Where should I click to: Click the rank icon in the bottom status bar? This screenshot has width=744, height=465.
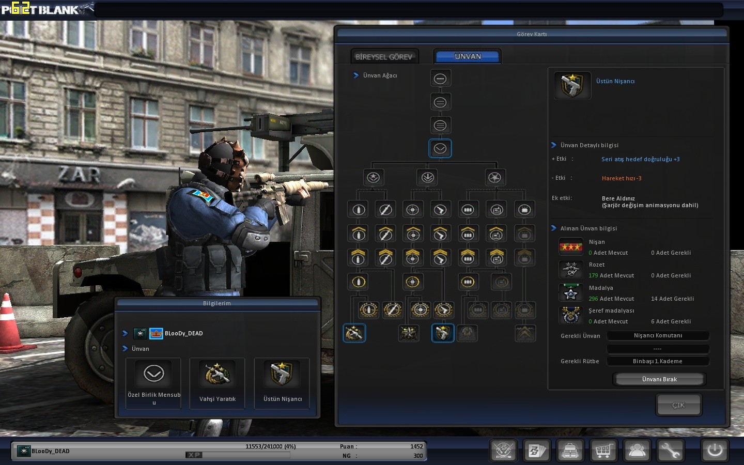(24, 451)
